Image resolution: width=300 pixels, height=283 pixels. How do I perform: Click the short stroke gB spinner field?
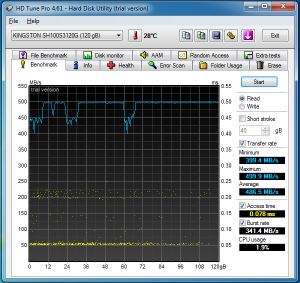251,130
